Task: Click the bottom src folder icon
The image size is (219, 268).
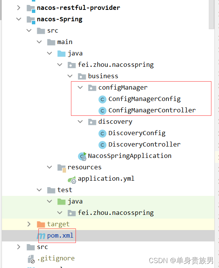Action: coord(31,248)
